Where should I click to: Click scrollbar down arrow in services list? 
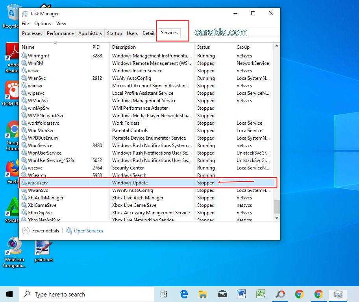pos(277,217)
